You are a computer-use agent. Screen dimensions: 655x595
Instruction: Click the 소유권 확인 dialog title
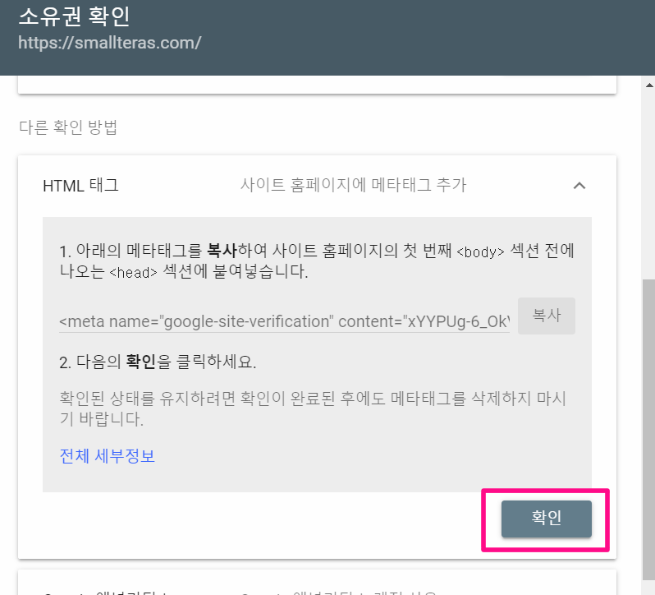pos(75,16)
